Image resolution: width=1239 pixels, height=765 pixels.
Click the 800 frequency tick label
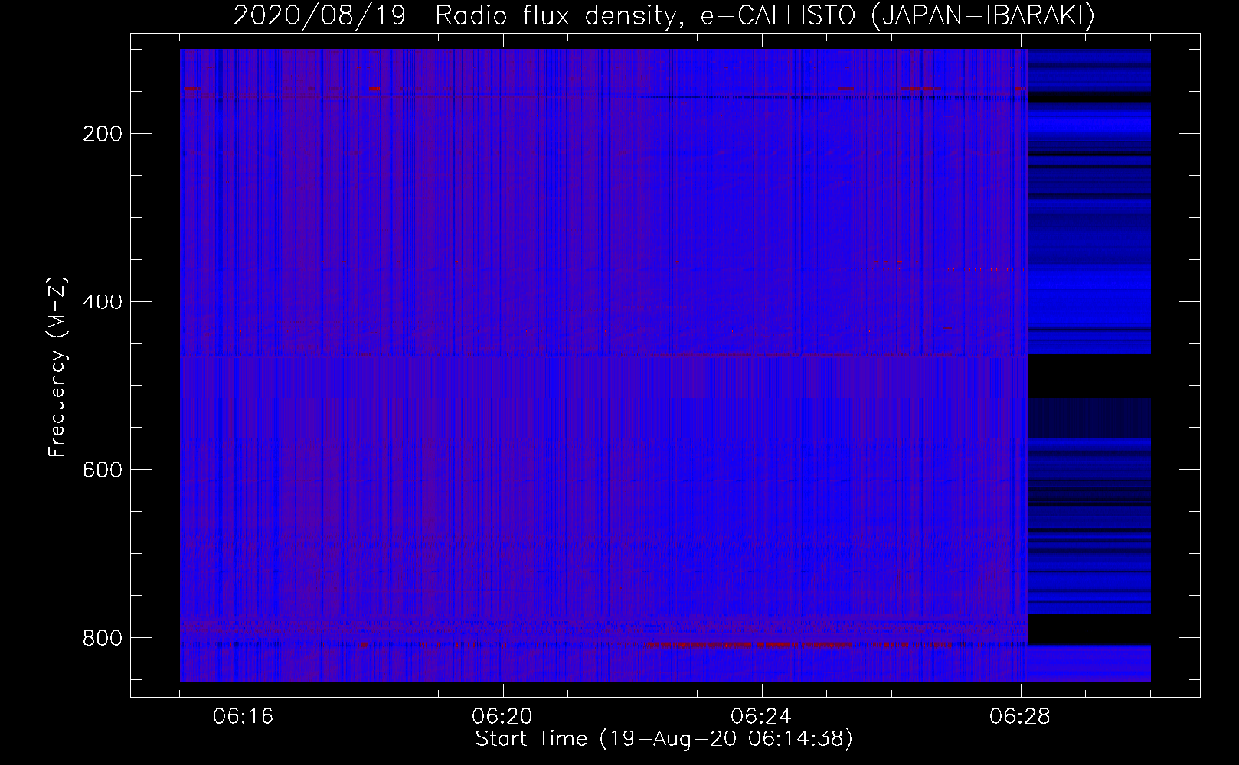pos(102,637)
